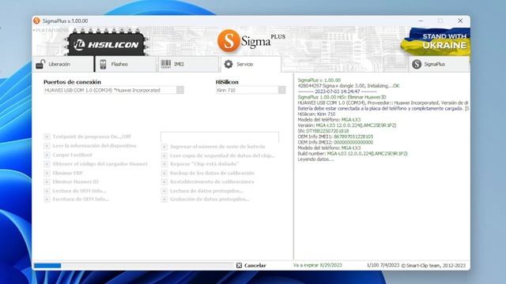
Task: Click the log timestamp "2023-07-03 14:24:47"
Action: pos(337,92)
